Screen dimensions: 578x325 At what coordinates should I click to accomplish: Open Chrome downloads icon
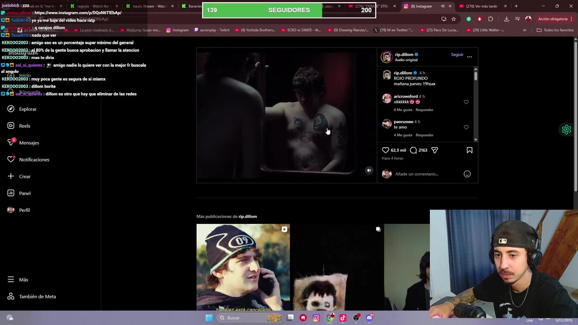pyautogui.click(x=506, y=19)
